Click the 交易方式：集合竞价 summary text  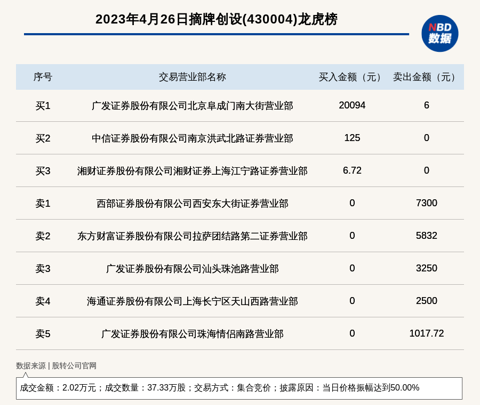233,388
